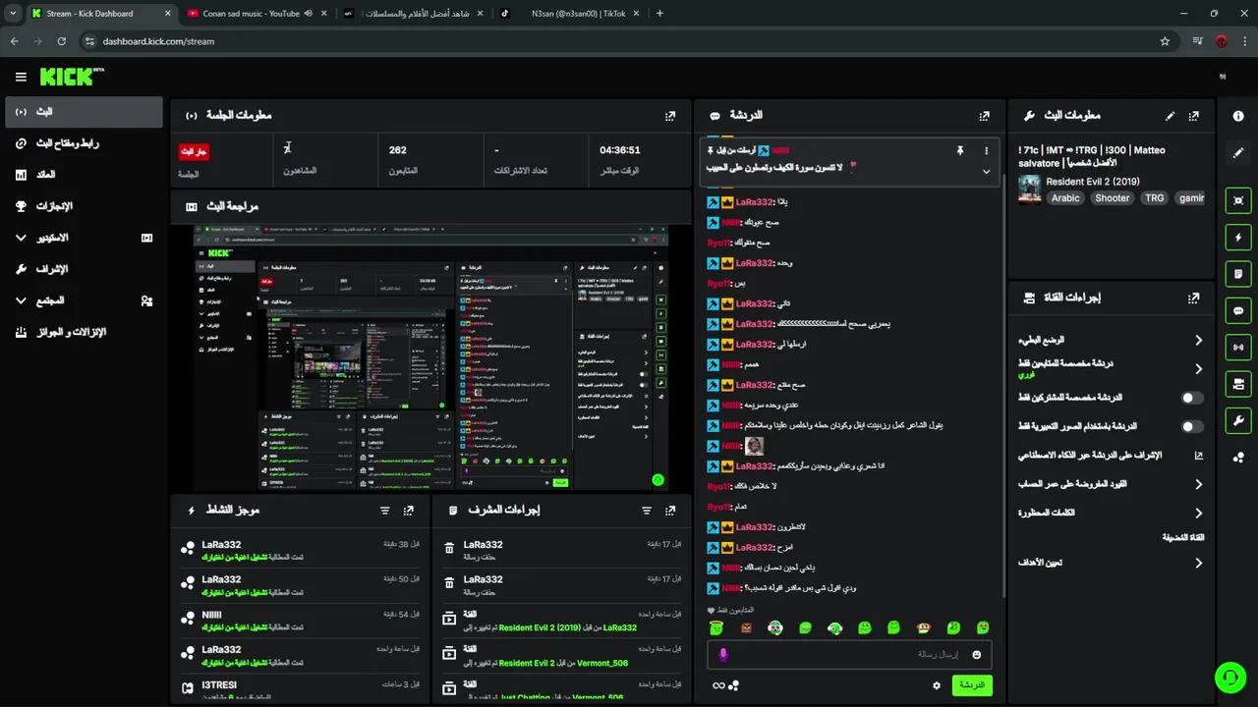The height and width of the screenshot is (707, 1258).
Task: Expand المجتمع in left sidebar
Action: click(x=21, y=300)
